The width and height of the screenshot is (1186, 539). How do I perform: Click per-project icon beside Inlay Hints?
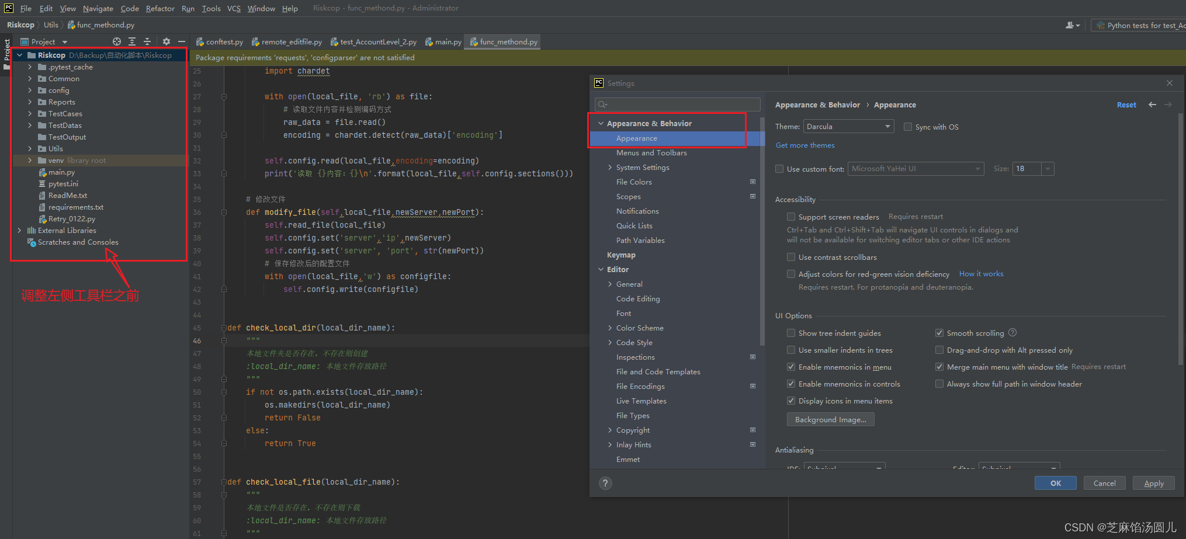click(x=752, y=444)
